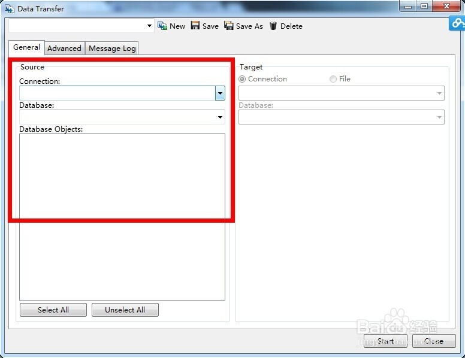Viewport: 465px width, 358px height.
Task: Click the Save floppy disk button
Action: pos(204,26)
